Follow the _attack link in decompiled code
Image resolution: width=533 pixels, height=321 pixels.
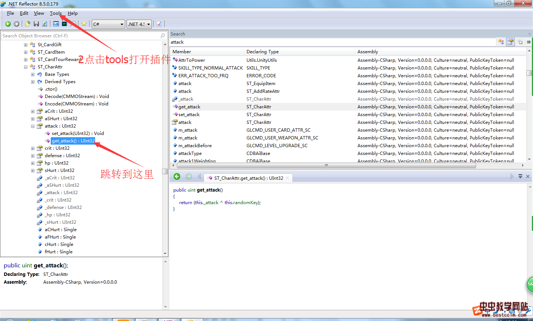(211, 203)
